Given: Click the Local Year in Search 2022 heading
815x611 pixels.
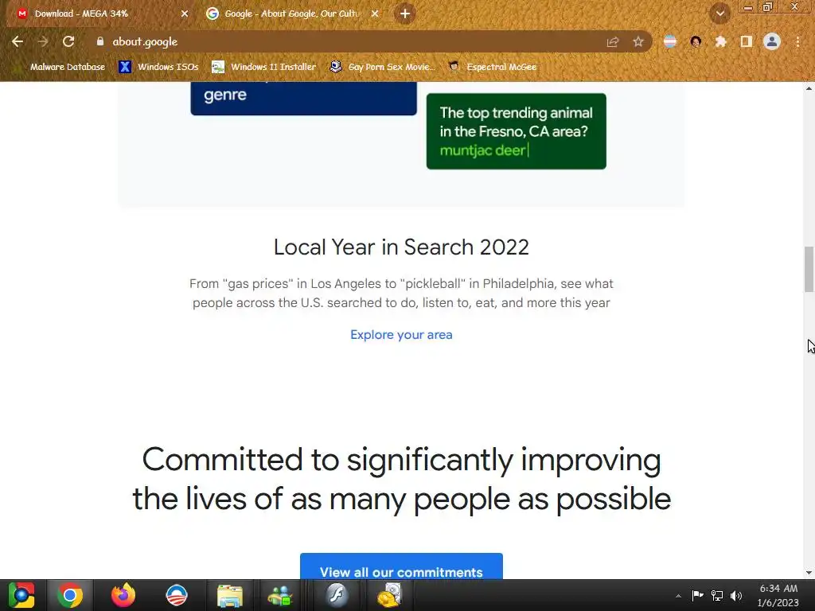Looking at the screenshot, I should (401, 247).
